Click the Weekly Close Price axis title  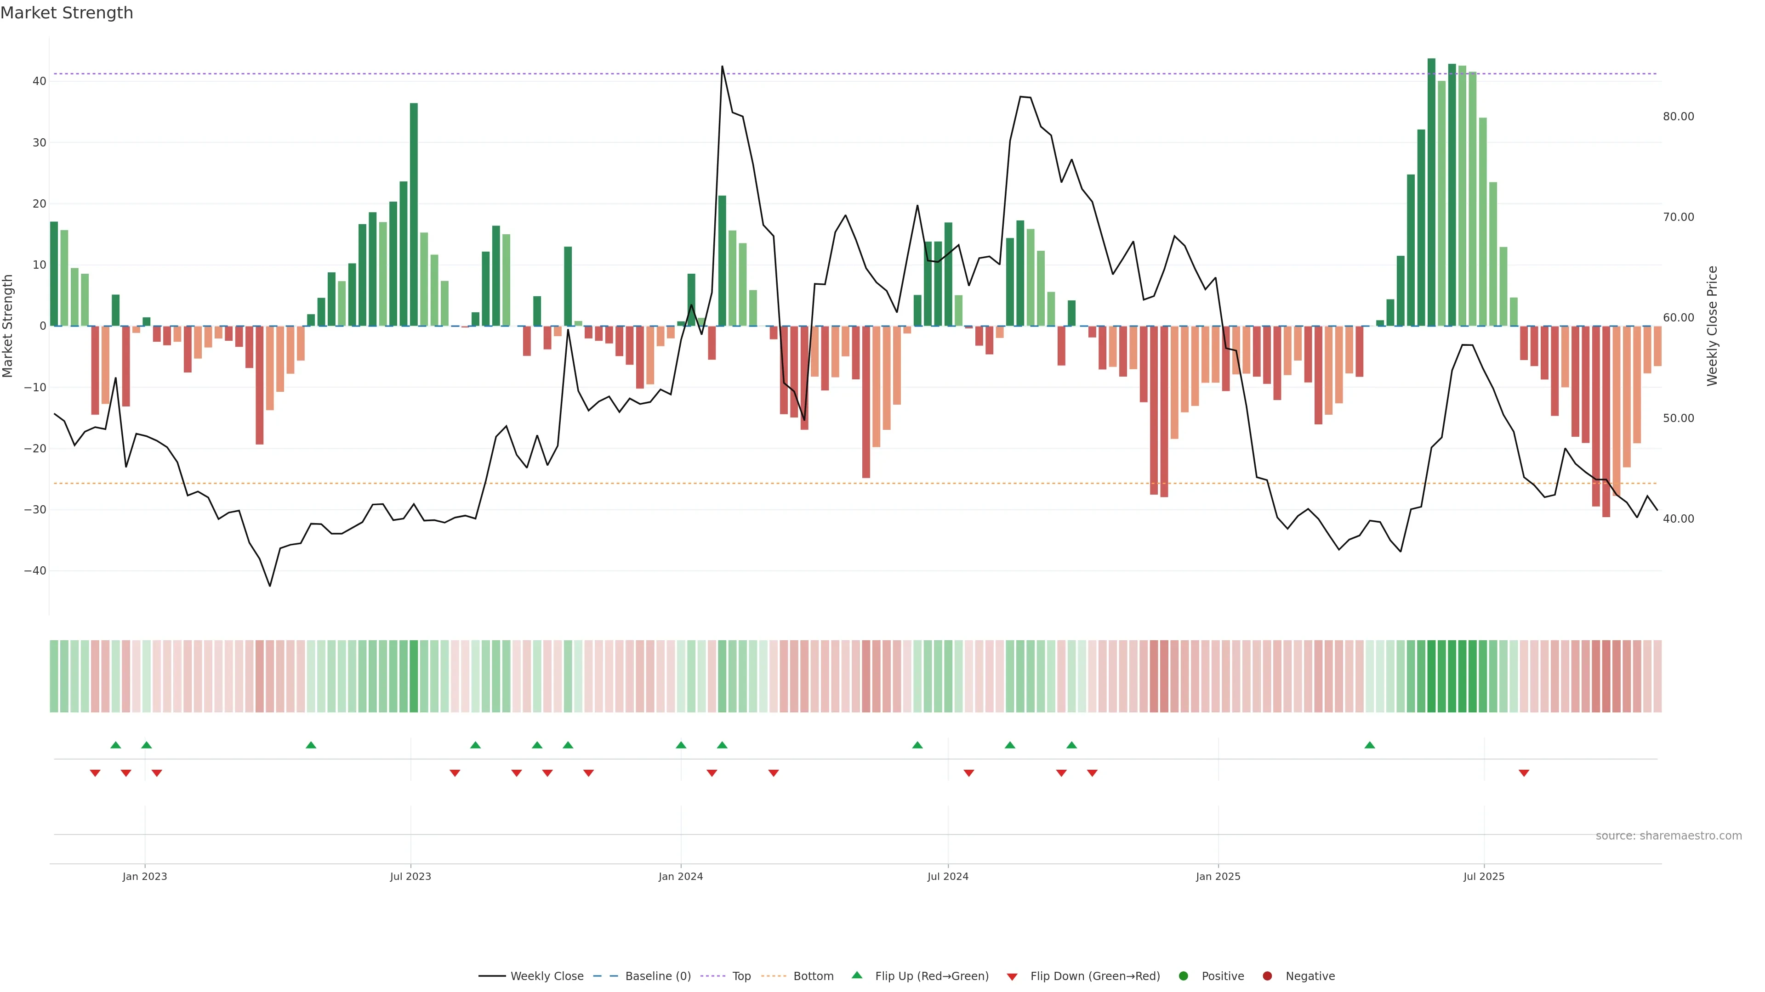click(x=1712, y=326)
